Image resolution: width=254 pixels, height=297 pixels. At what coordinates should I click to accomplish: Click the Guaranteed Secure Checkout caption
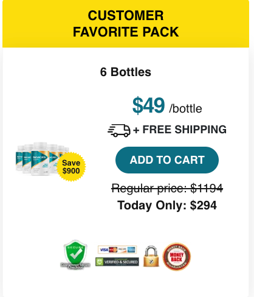pos(75,266)
